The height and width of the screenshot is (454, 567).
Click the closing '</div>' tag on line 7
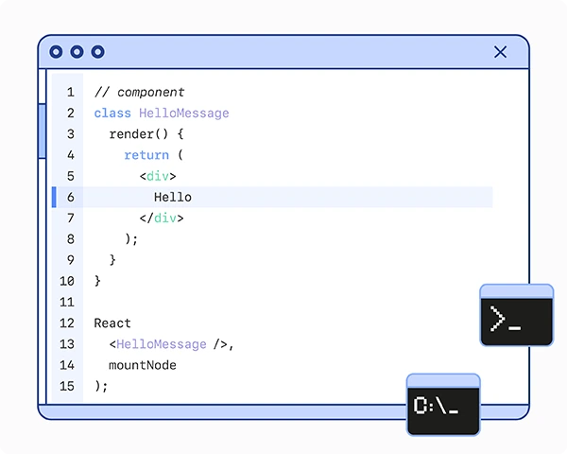pyautogui.click(x=162, y=218)
